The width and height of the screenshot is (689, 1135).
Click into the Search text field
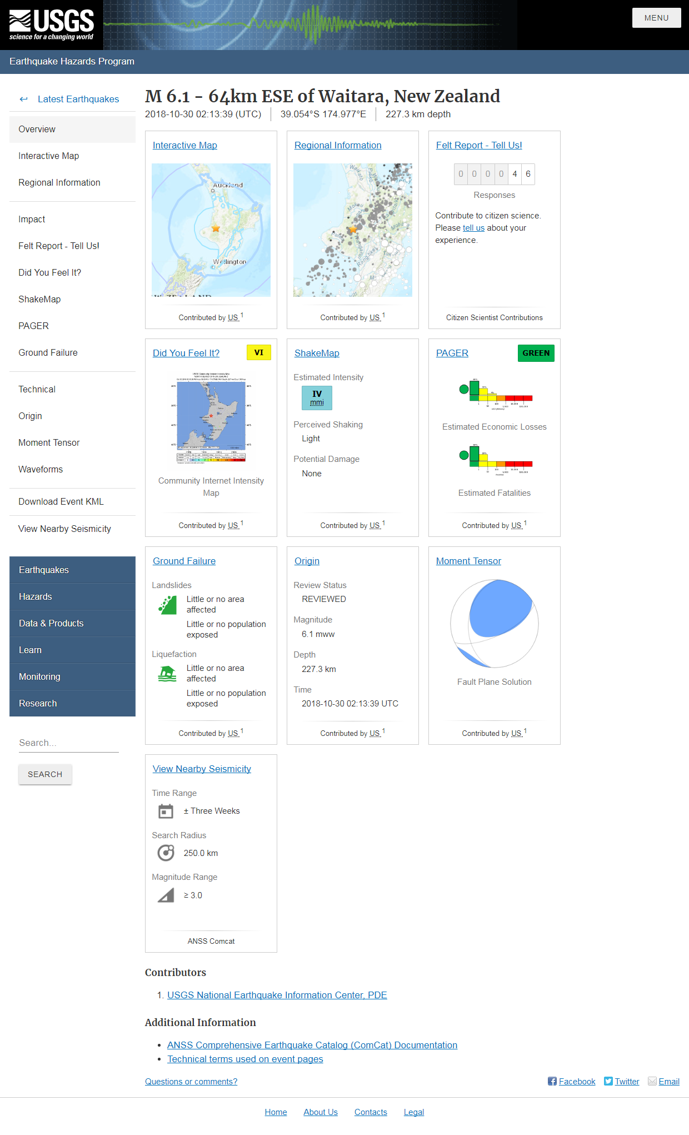68,743
